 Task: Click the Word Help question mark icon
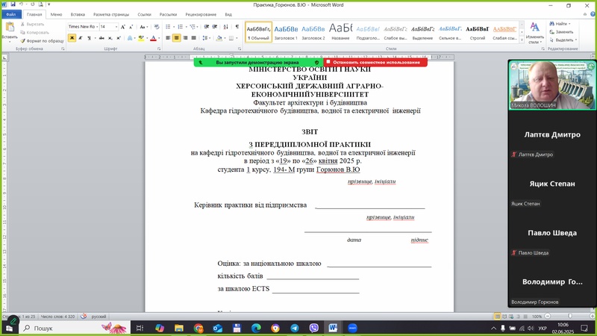click(593, 14)
